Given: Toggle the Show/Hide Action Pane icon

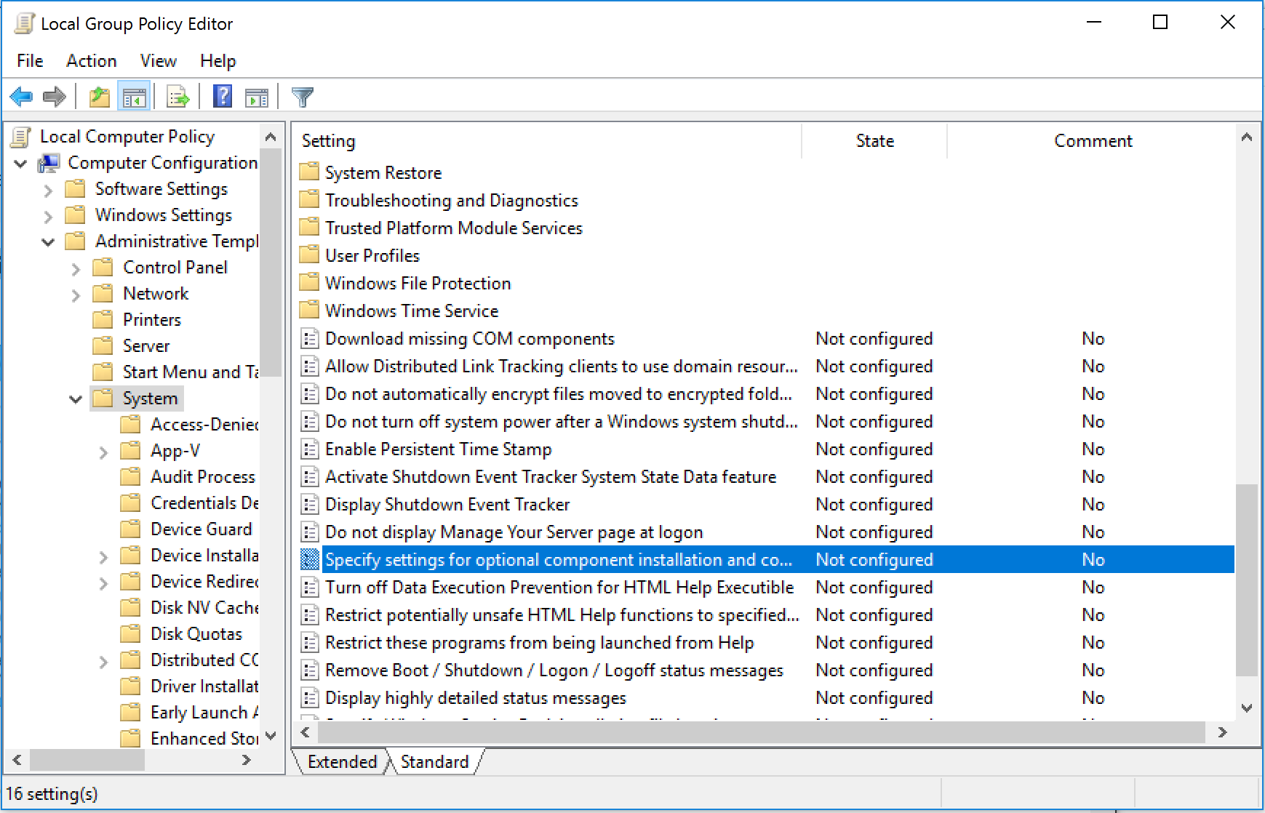Looking at the screenshot, I should tap(256, 97).
